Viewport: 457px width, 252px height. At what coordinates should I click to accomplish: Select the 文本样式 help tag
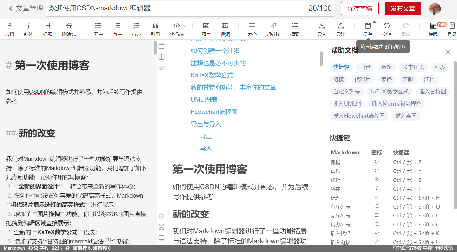413,67
